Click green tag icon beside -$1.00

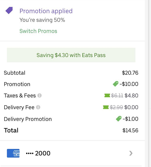coord(119,119)
